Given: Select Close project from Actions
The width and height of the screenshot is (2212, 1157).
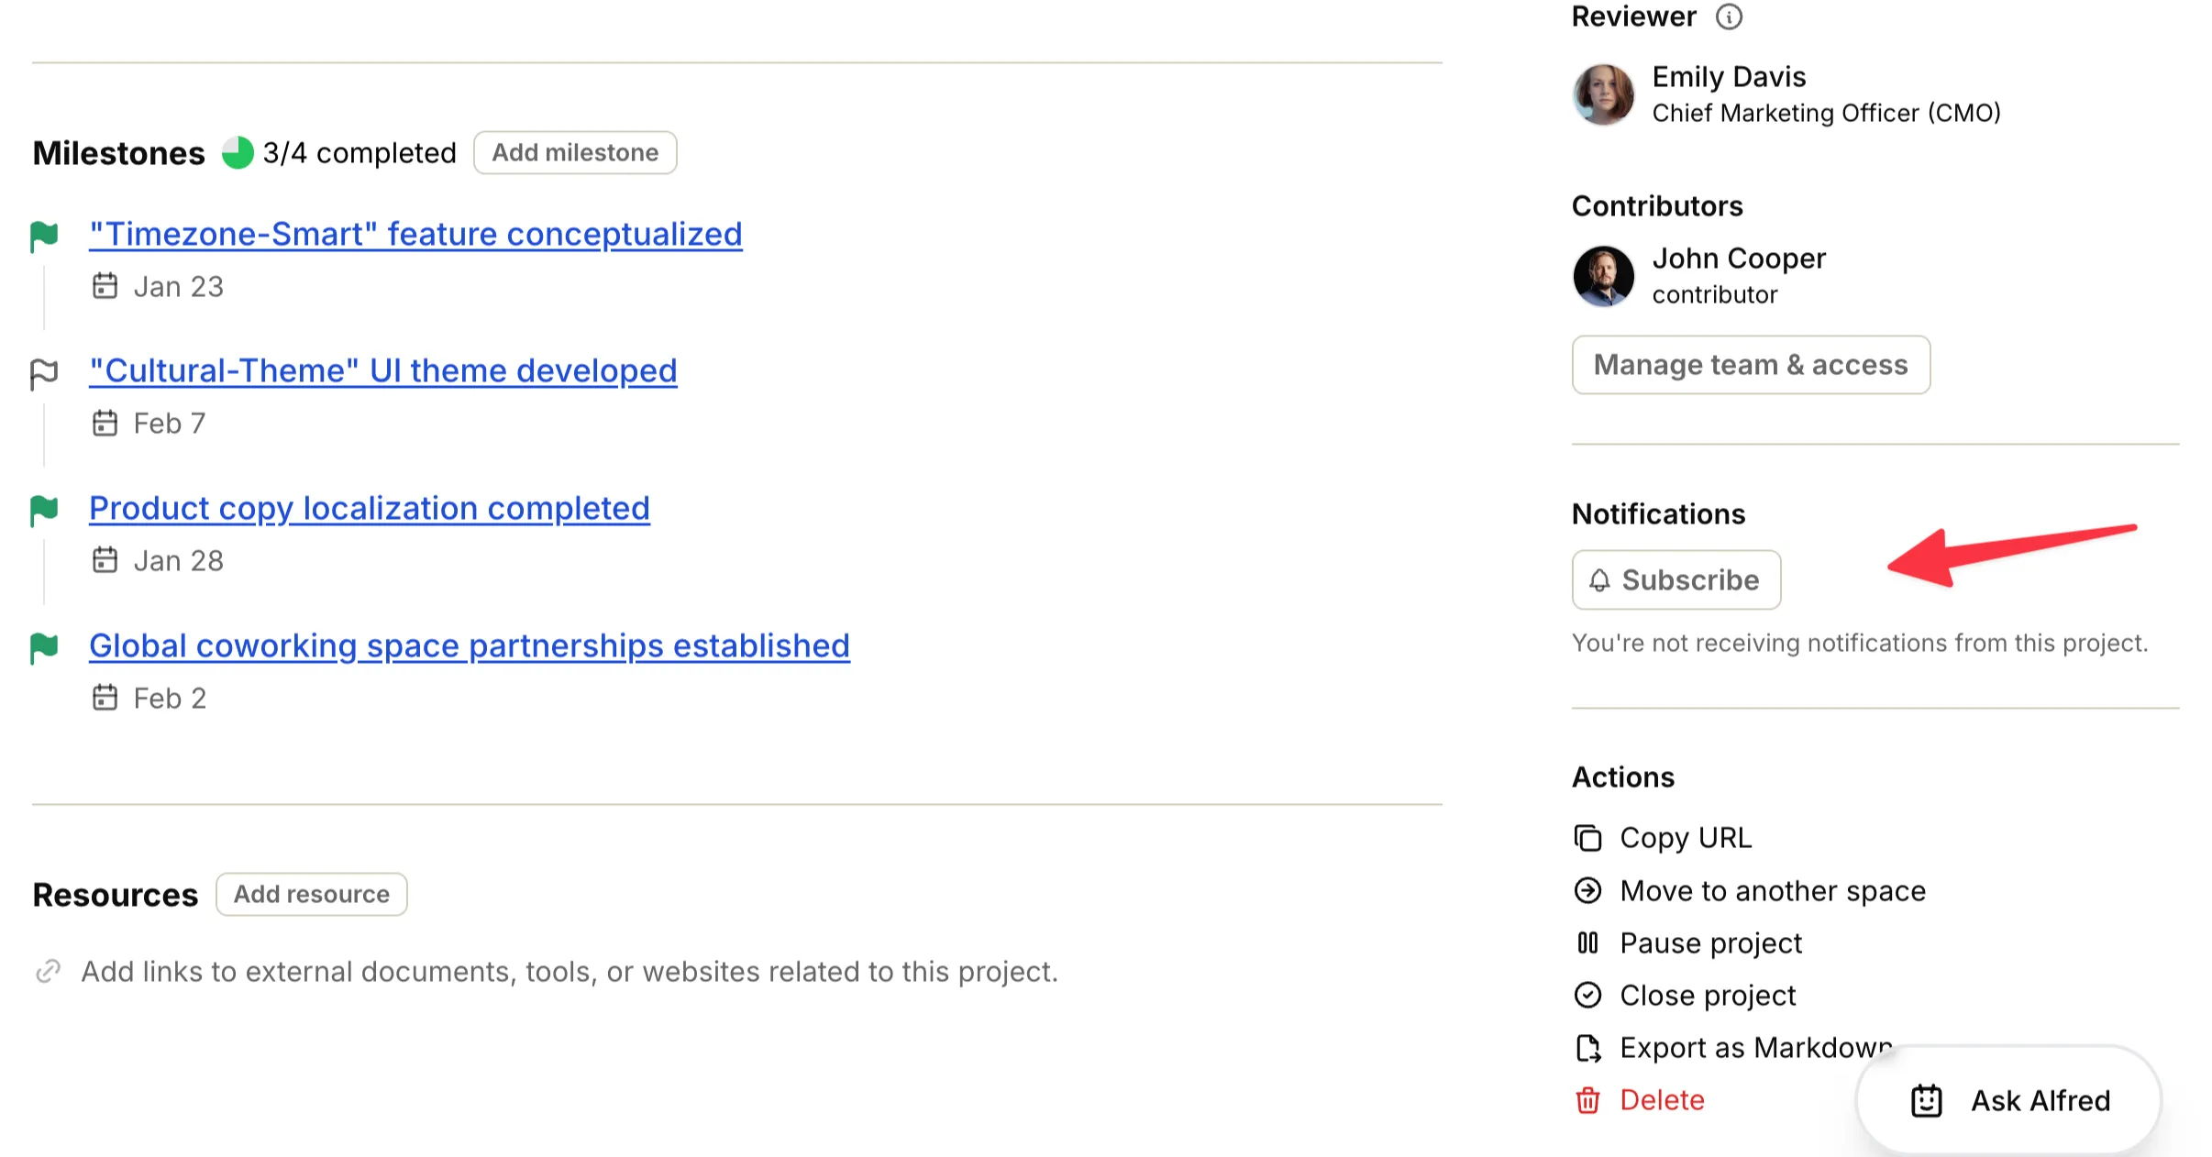Looking at the screenshot, I should pos(1707,995).
